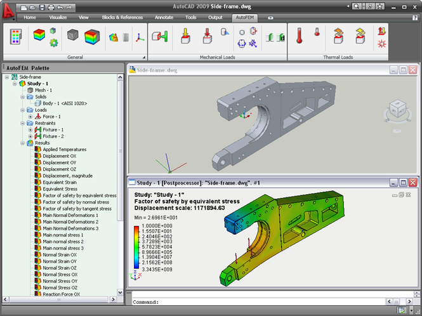
Task: Click the yellow heat power icon
Action: click(360, 36)
